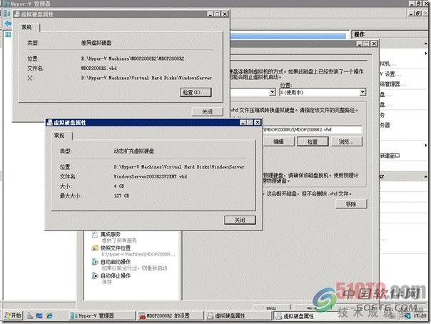
Task: Click the front dialog title bar icon
Action: [50, 122]
